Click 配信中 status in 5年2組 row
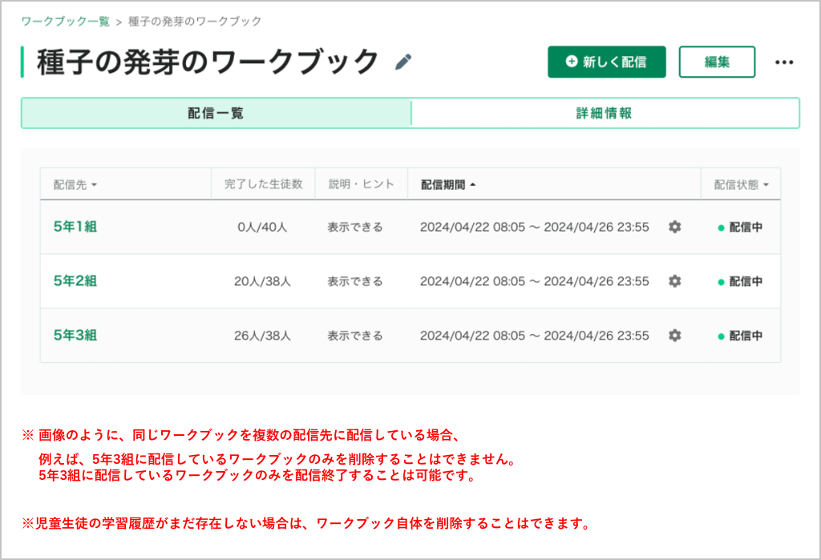 click(x=740, y=281)
